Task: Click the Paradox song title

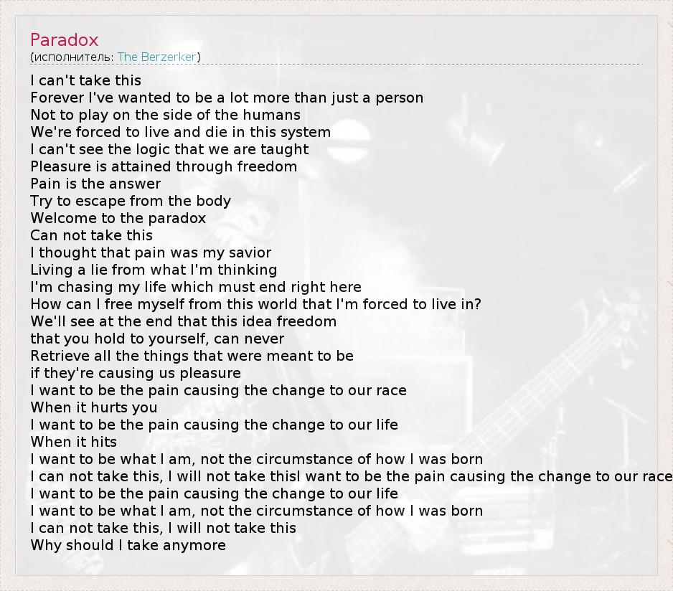Action: coord(64,40)
